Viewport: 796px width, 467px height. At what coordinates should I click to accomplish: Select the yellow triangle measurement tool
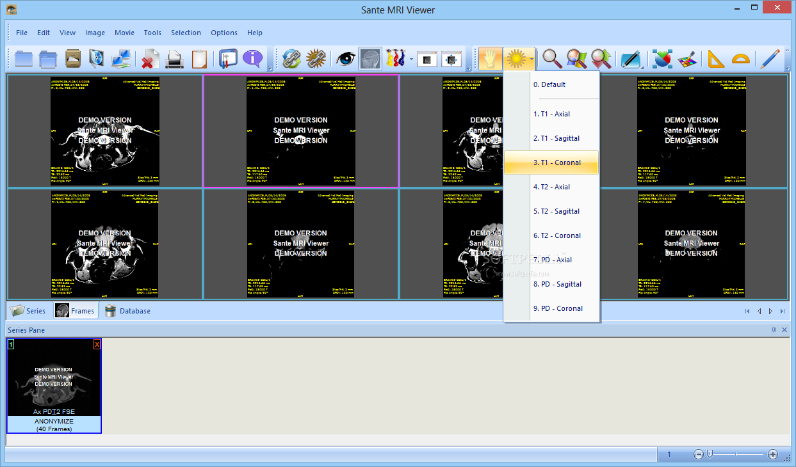716,59
